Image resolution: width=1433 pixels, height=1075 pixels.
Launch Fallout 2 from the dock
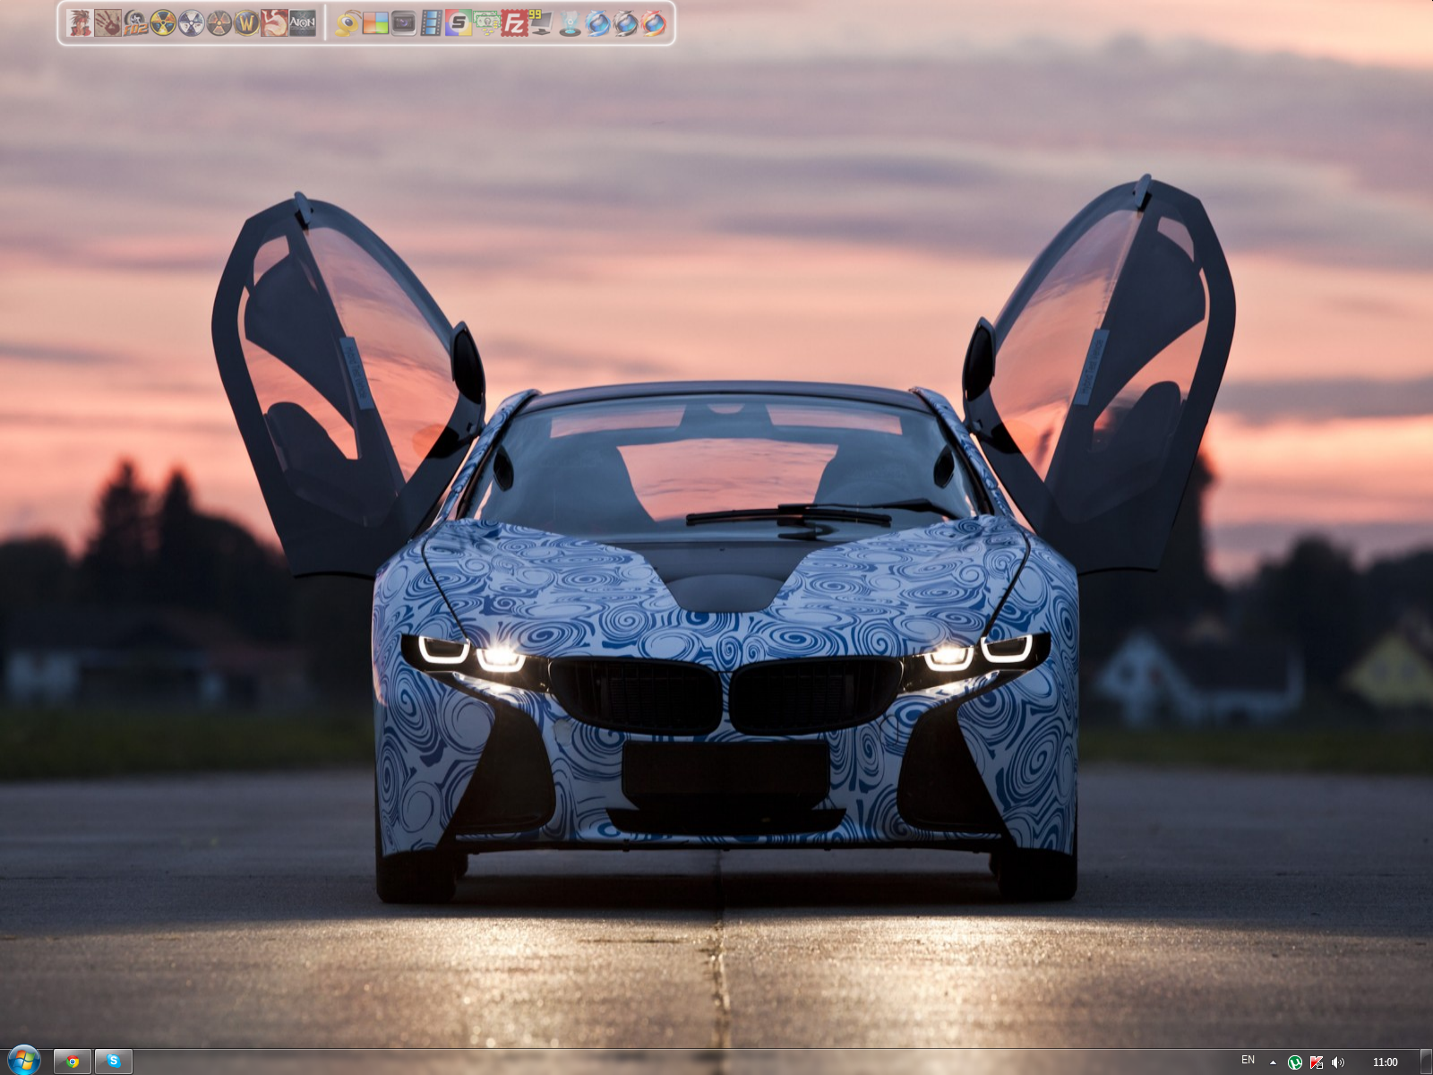(x=134, y=24)
